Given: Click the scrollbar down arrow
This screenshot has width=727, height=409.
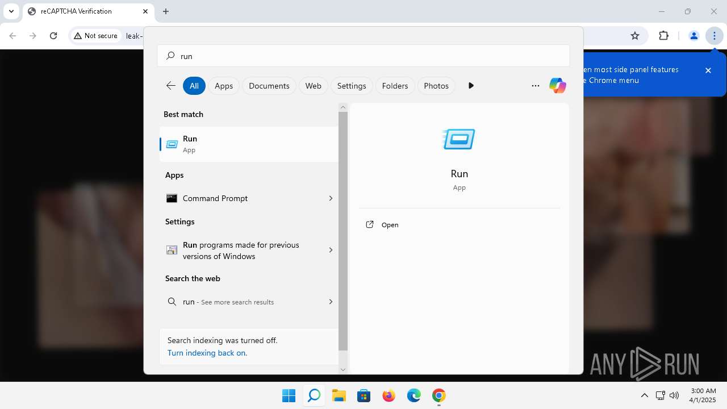Looking at the screenshot, I should (343, 370).
